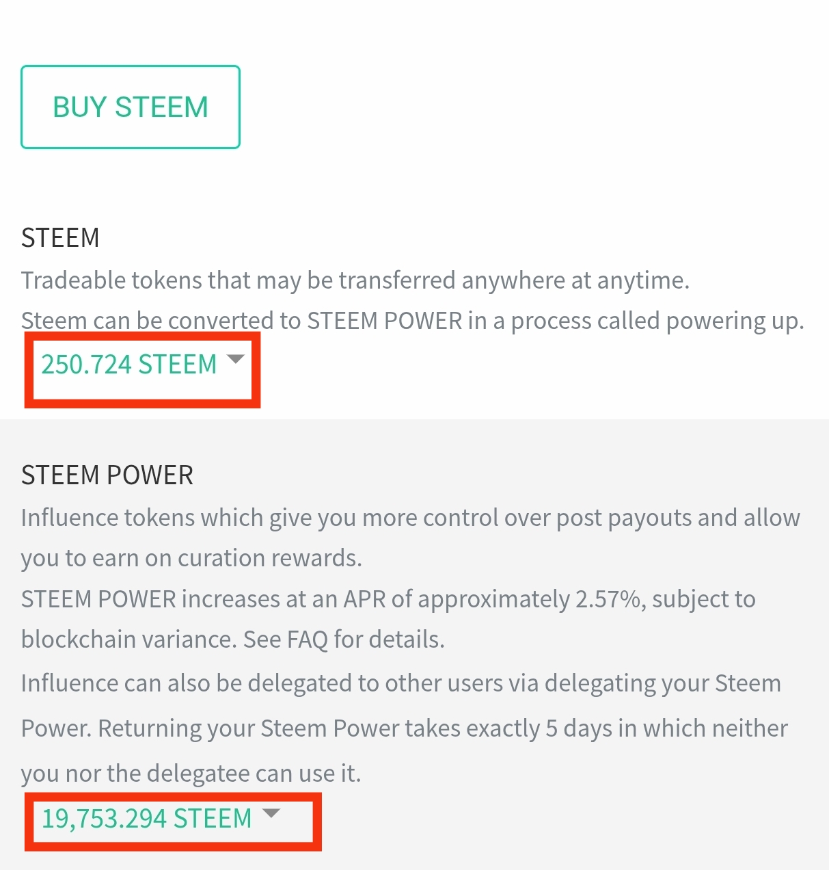829x870 pixels.
Task: Open the 250.724 STEEM balance dropdown
Action: 128,365
